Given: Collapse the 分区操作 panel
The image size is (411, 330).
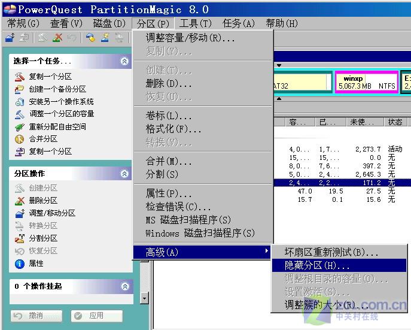Looking at the screenshot, I should [x=124, y=174].
